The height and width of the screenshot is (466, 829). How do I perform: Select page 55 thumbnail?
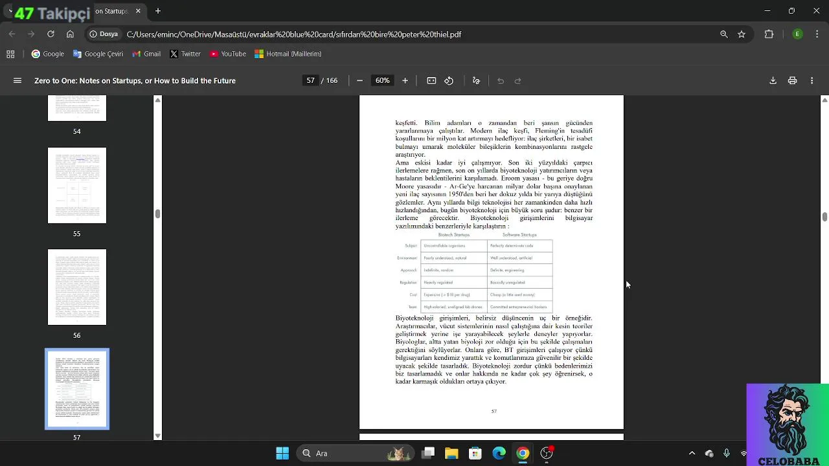pyautogui.click(x=77, y=185)
